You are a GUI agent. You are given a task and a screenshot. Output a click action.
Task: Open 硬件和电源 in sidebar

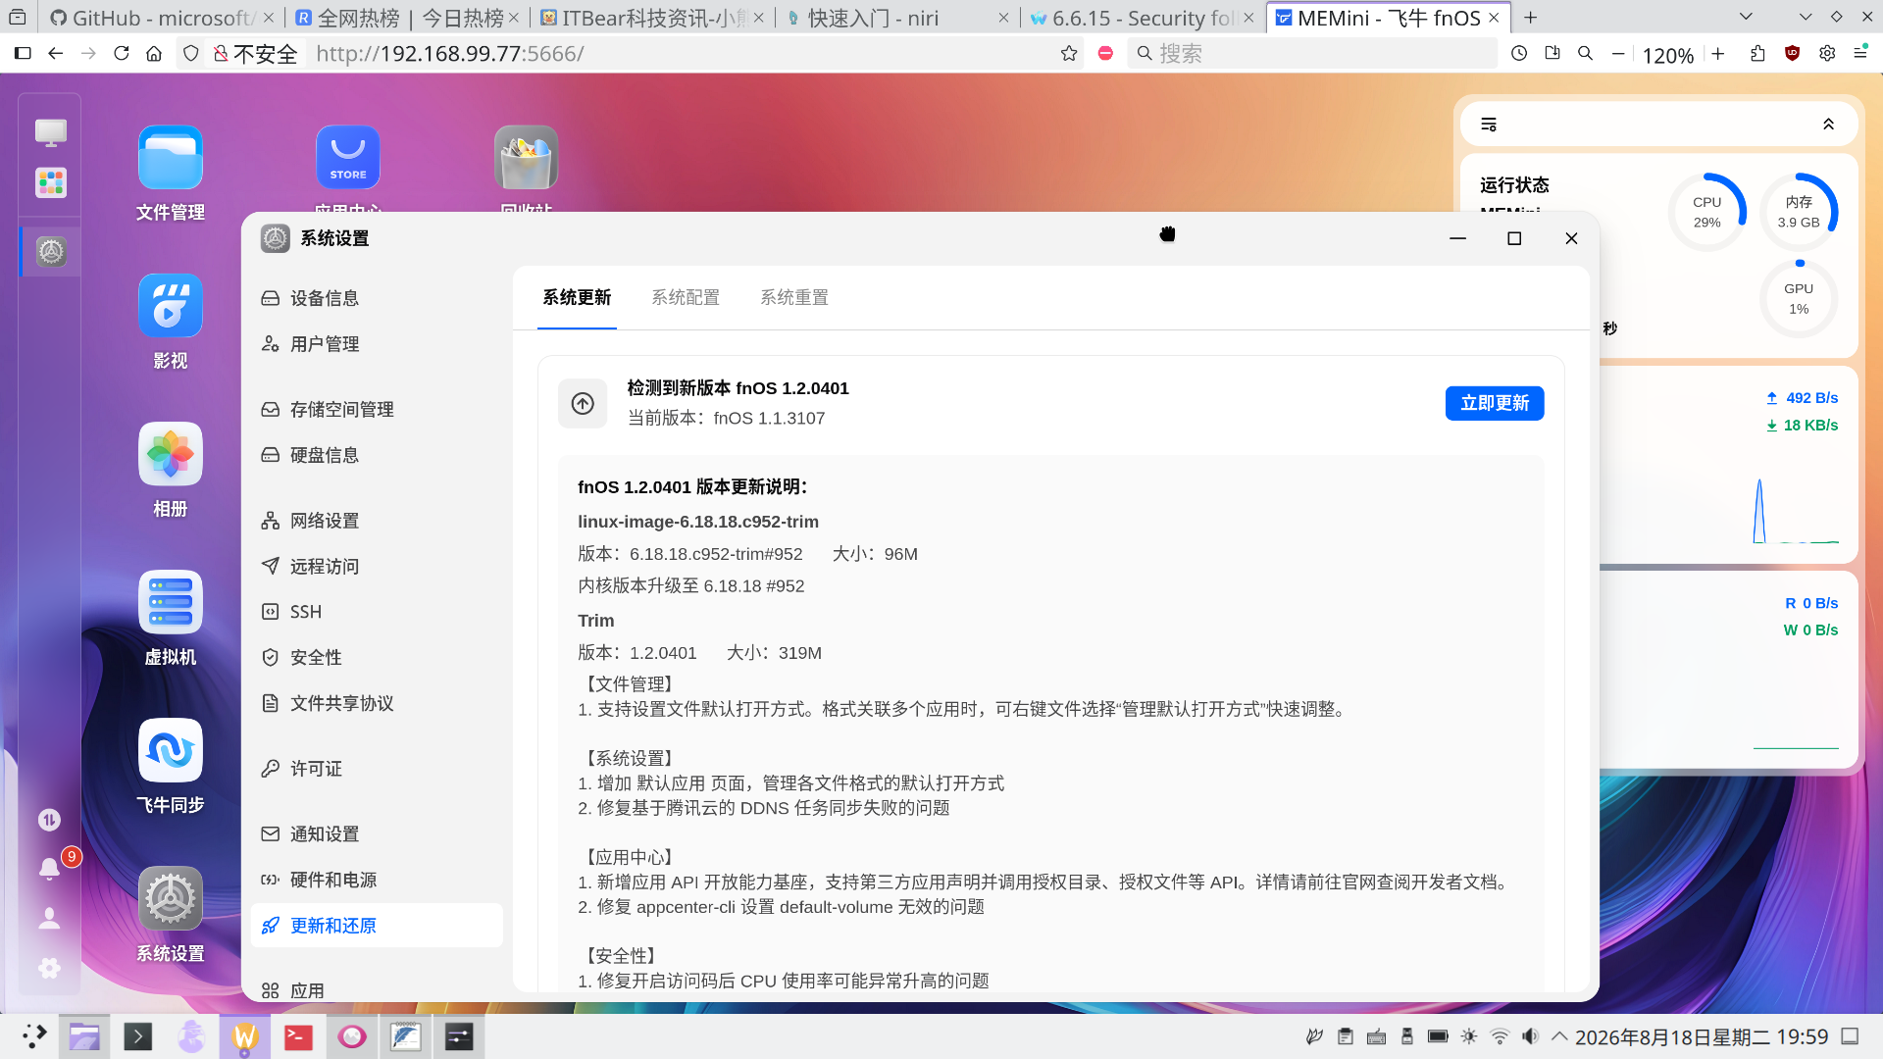point(377,880)
